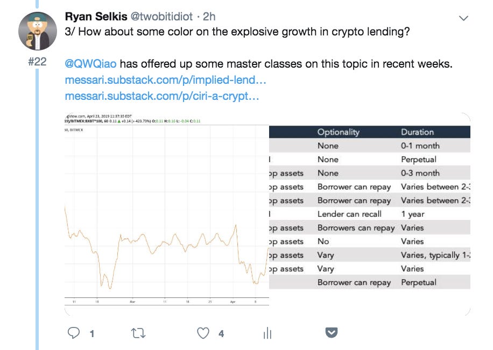This screenshot has height=350, width=493.
Task: Open the messari ciri-a-crypt substack link
Action: coord(162,97)
